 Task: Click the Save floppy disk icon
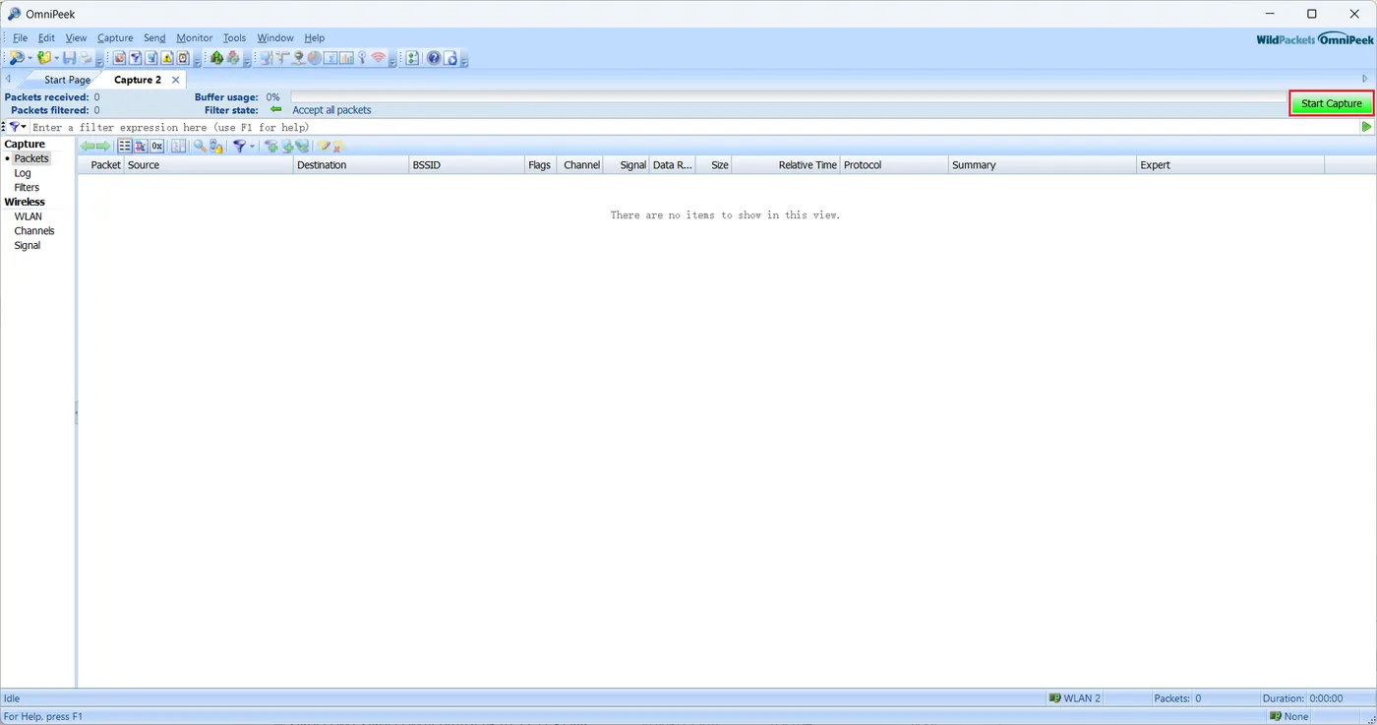click(69, 58)
